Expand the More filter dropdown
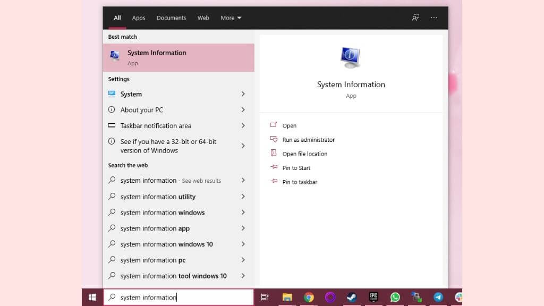Image resolution: width=544 pixels, height=306 pixels. (231, 18)
